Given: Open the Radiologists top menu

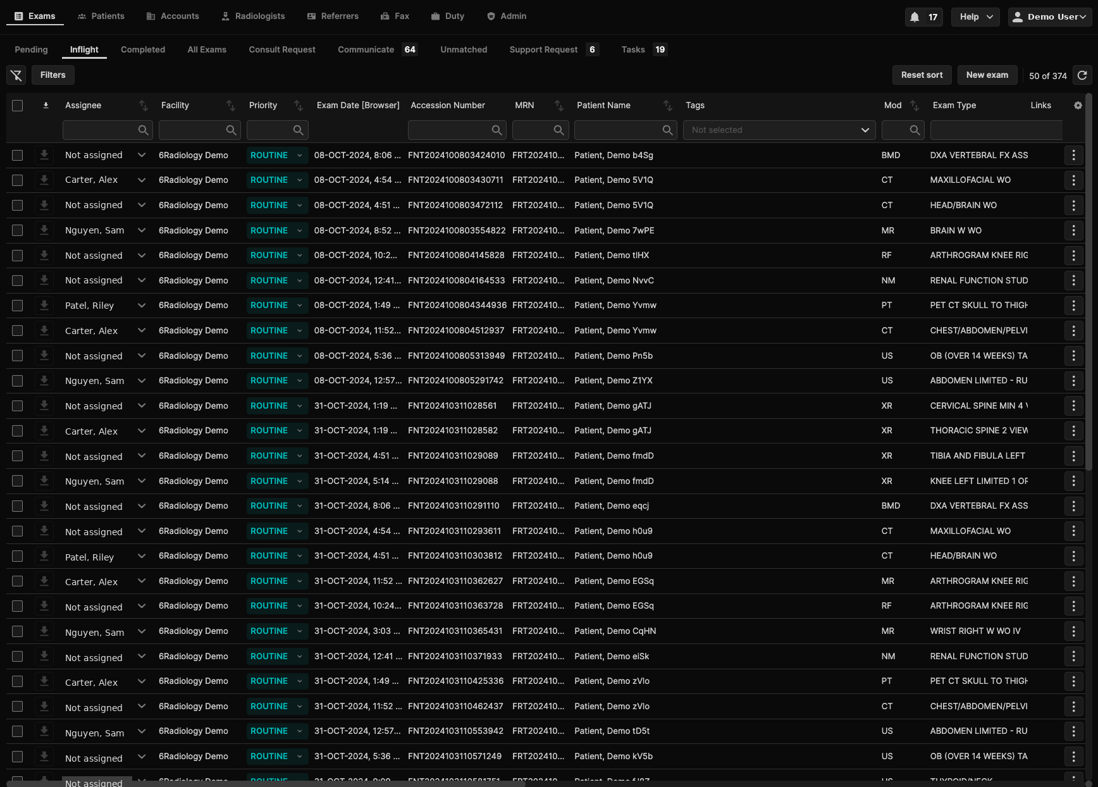Looking at the screenshot, I should tap(253, 16).
